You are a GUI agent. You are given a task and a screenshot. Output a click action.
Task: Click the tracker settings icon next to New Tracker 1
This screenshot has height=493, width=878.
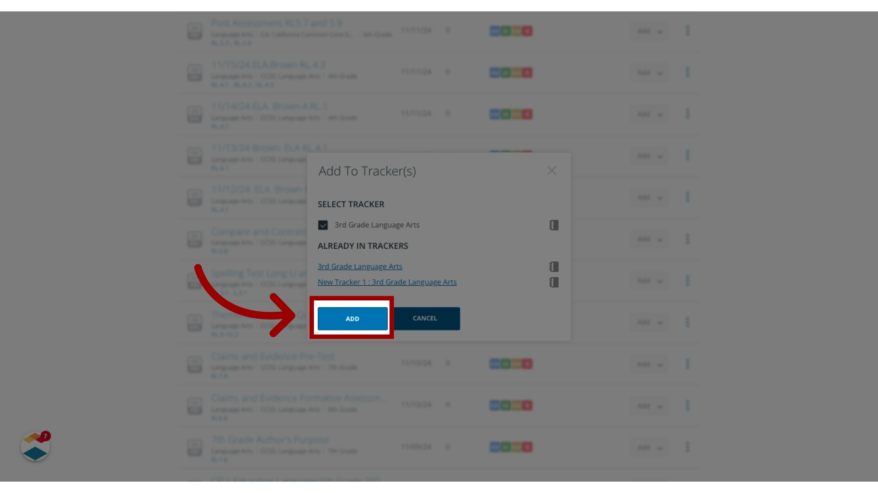click(x=554, y=282)
